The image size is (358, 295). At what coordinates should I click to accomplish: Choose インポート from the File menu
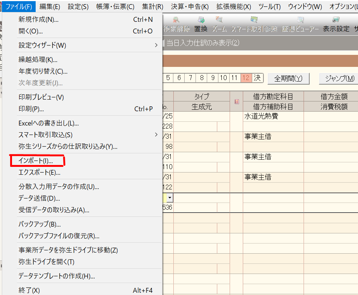click(36, 161)
